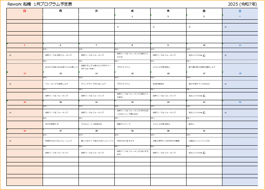This screenshot has width=265, height=190.
Task: Select date number 2 under Thursday
Action: pos(168,16)
